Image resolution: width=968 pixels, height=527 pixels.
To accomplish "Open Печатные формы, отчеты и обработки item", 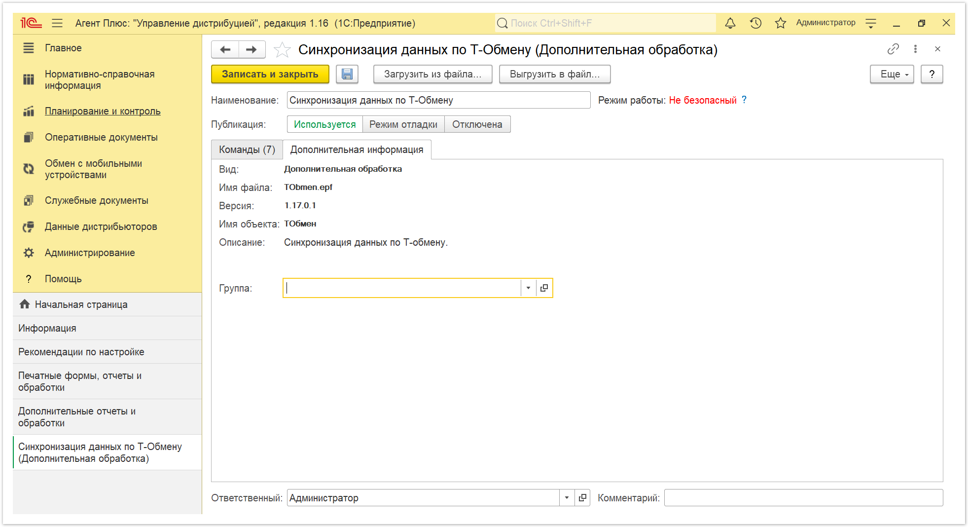I will [108, 381].
